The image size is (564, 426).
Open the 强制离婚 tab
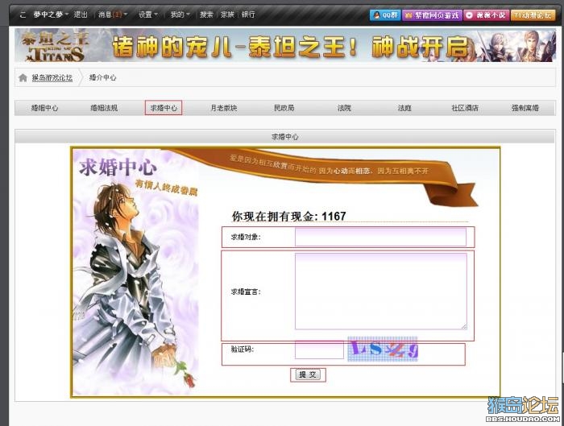click(x=525, y=108)
